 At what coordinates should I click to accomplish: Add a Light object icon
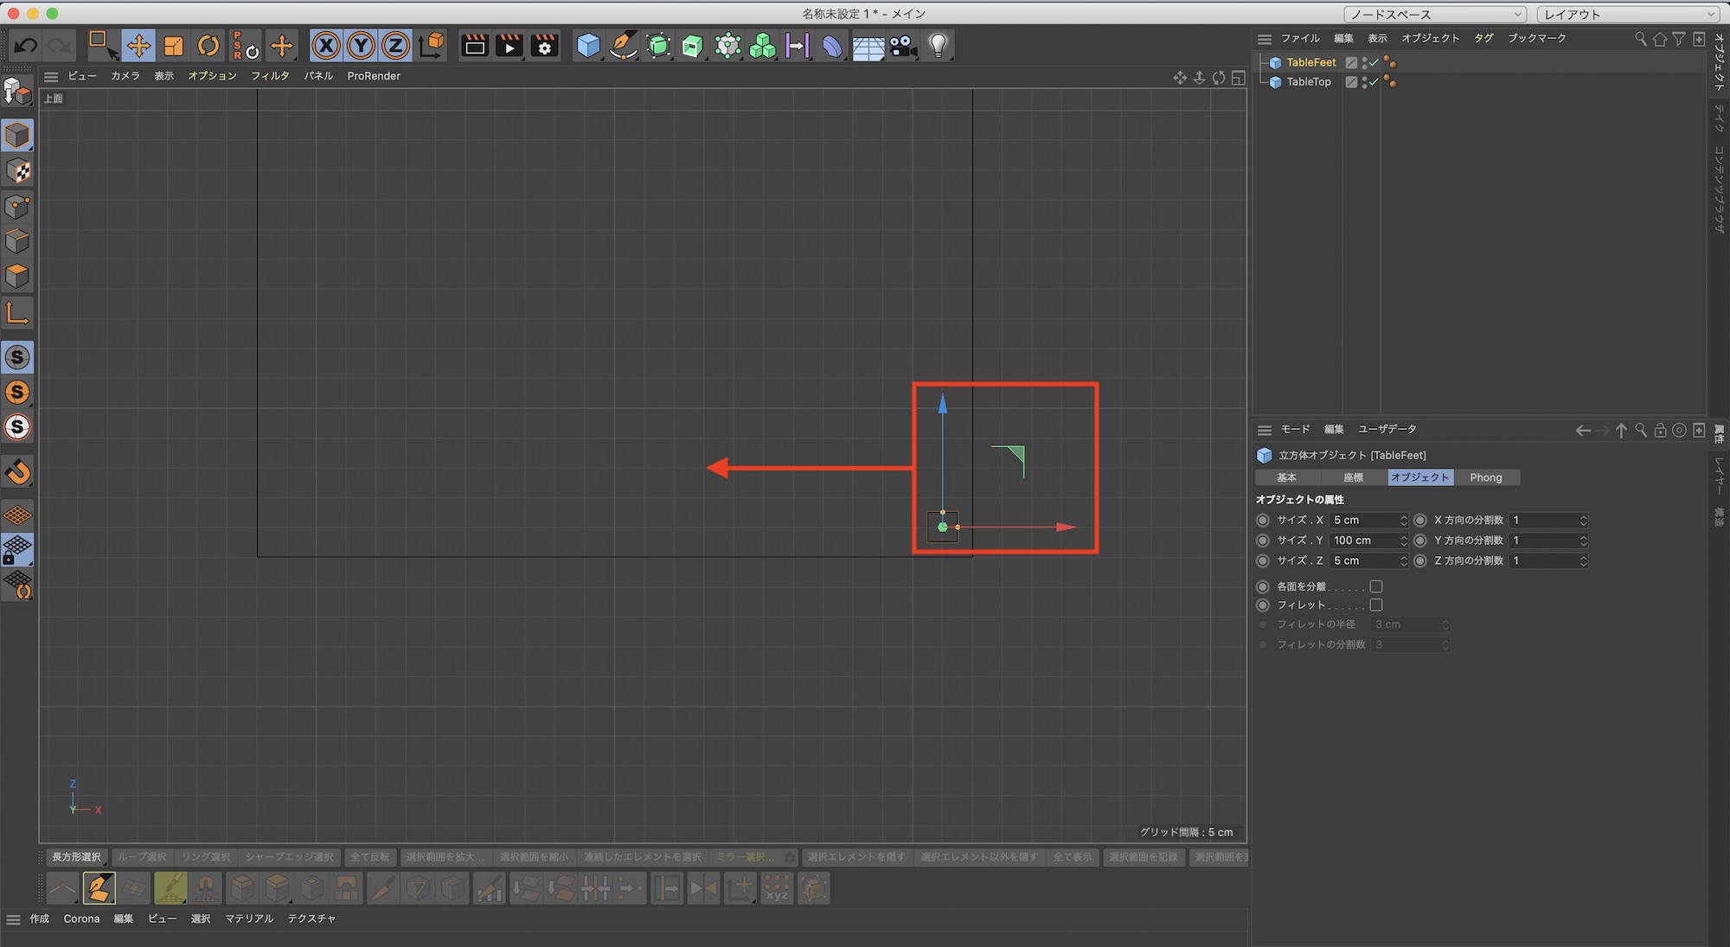pos(939,46)
